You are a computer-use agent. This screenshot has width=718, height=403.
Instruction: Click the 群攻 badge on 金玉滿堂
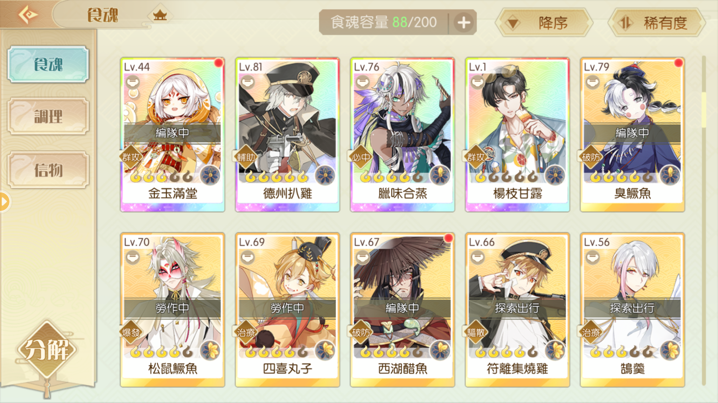point(130,157)
